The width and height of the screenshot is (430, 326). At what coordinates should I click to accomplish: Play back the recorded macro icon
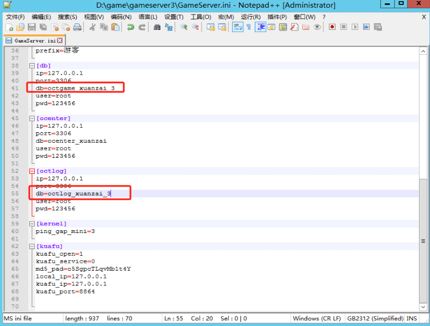[x=355, y=27]
